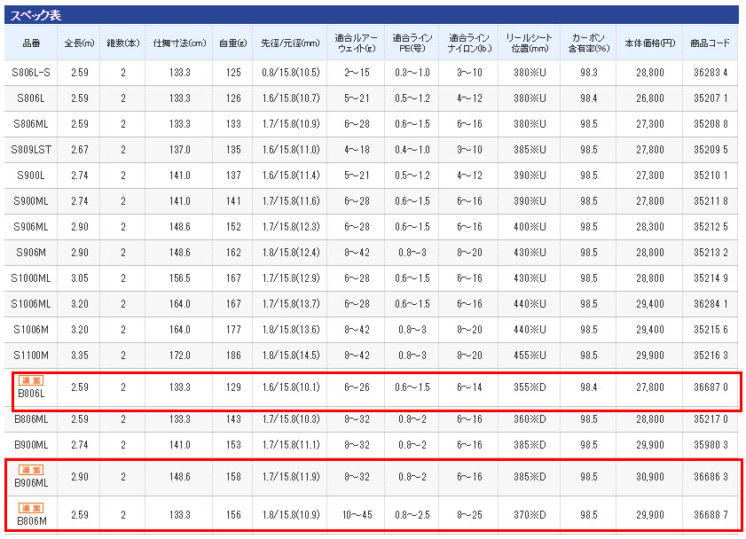Screen dimensions: 746x539
Task: Click the 186 weight for S1100M
Action: [x=233, y=355]
